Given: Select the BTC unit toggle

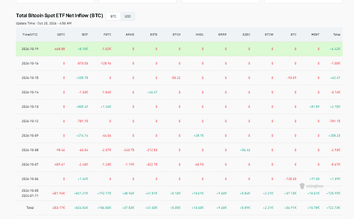Looking at the screenshot, I should pyautogui.click(x=113, y=16).
